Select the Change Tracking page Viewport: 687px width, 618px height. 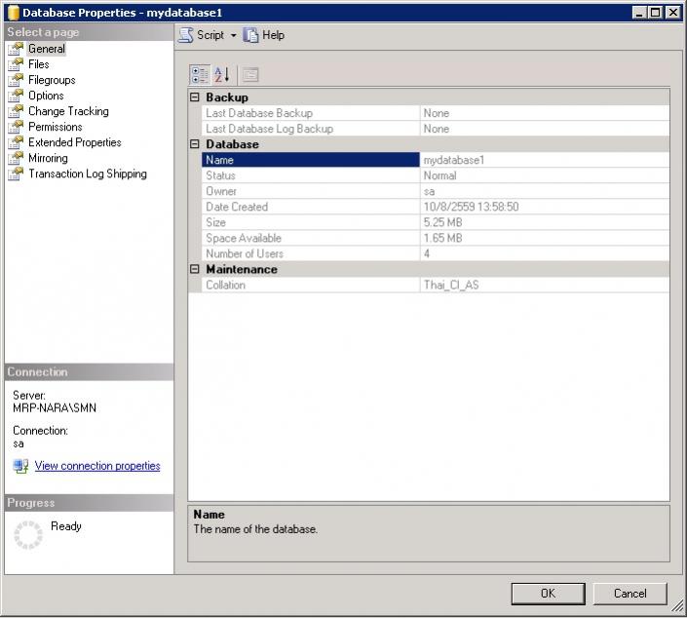68,111
